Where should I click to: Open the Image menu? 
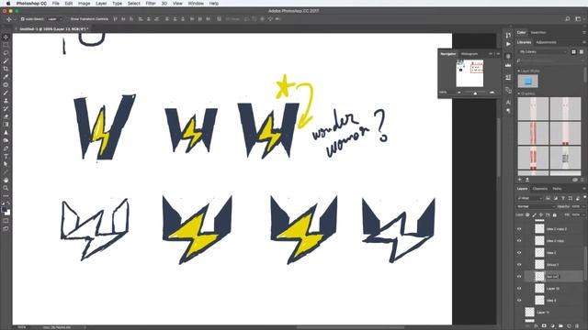pos(84,4)
